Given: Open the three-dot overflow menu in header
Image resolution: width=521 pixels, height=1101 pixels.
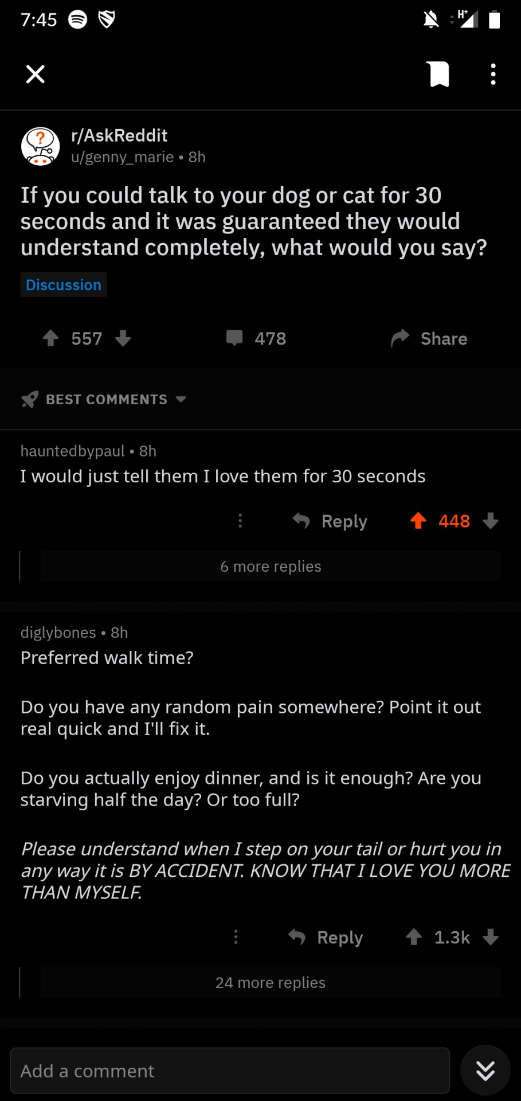Looking at the screenshot, I should [493, 74].
